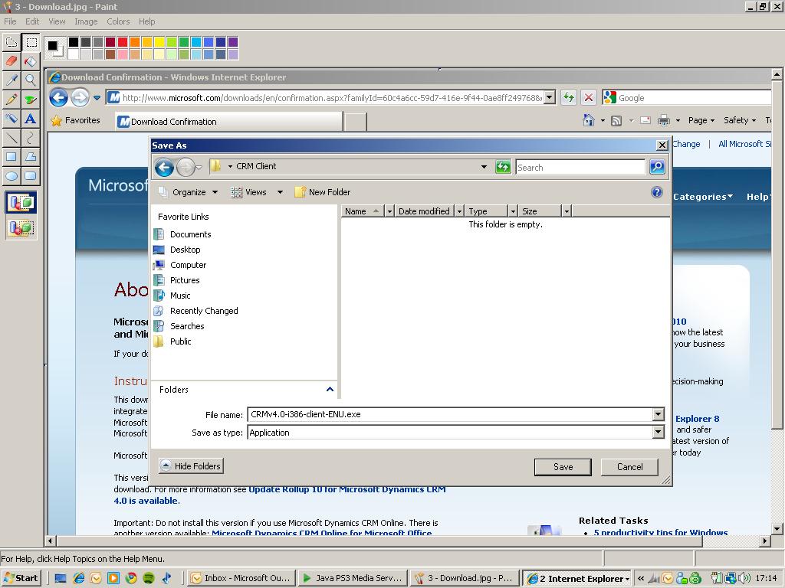Click the IE Favorites star button
Viewport: 785px width, 588px height.
(76, 120)
